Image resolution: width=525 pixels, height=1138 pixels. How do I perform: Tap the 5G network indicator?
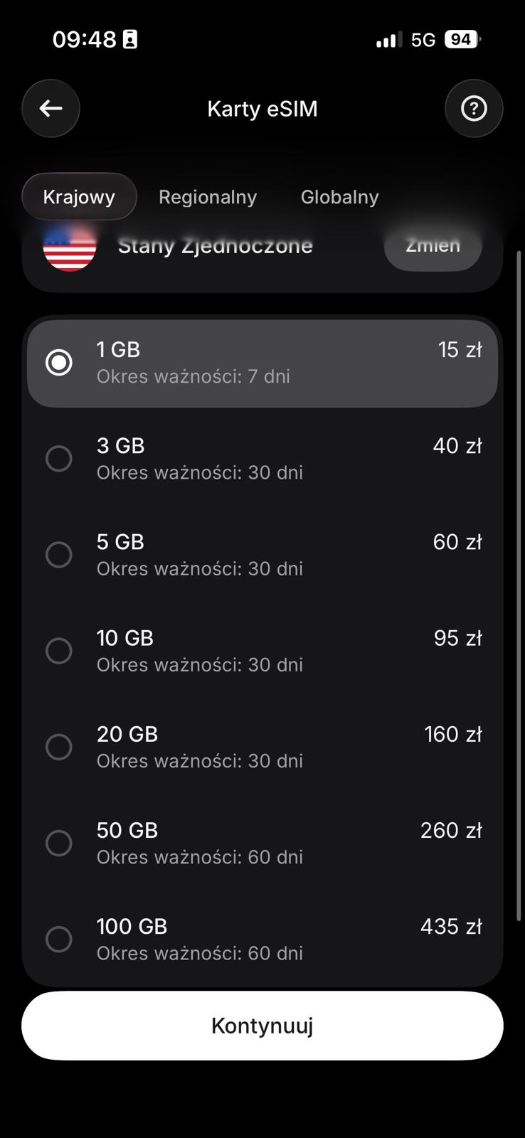click(x=423, y=40)
